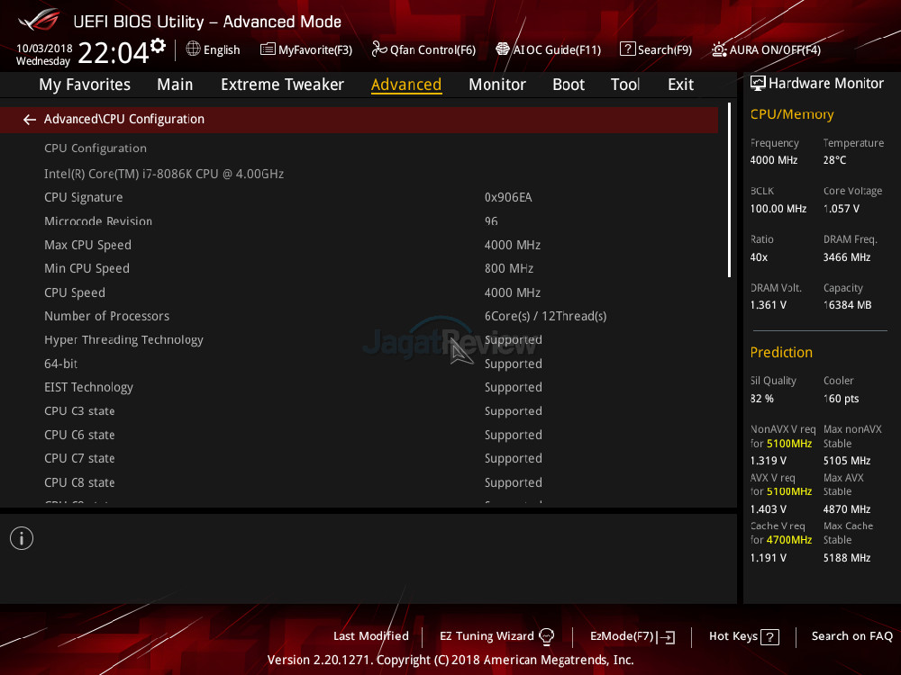This screenshot has width=901, height=675.
Task: Click the MyFavorite list icon
Action: coord(268,49)
